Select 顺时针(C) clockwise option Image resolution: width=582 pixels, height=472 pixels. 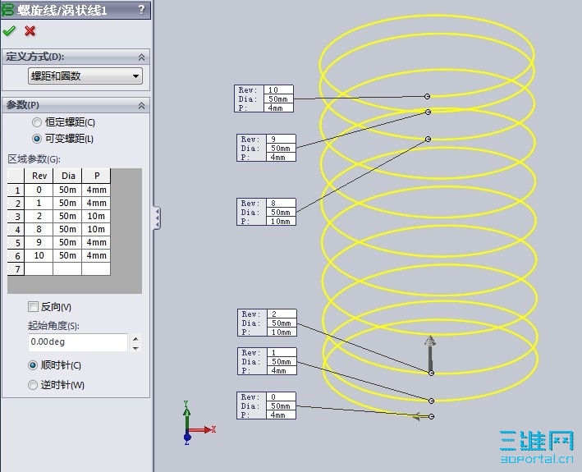pos(33,365)
